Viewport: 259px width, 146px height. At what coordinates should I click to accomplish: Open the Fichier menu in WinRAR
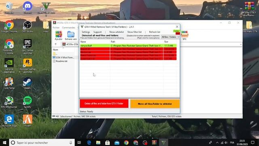click(56, 28)
